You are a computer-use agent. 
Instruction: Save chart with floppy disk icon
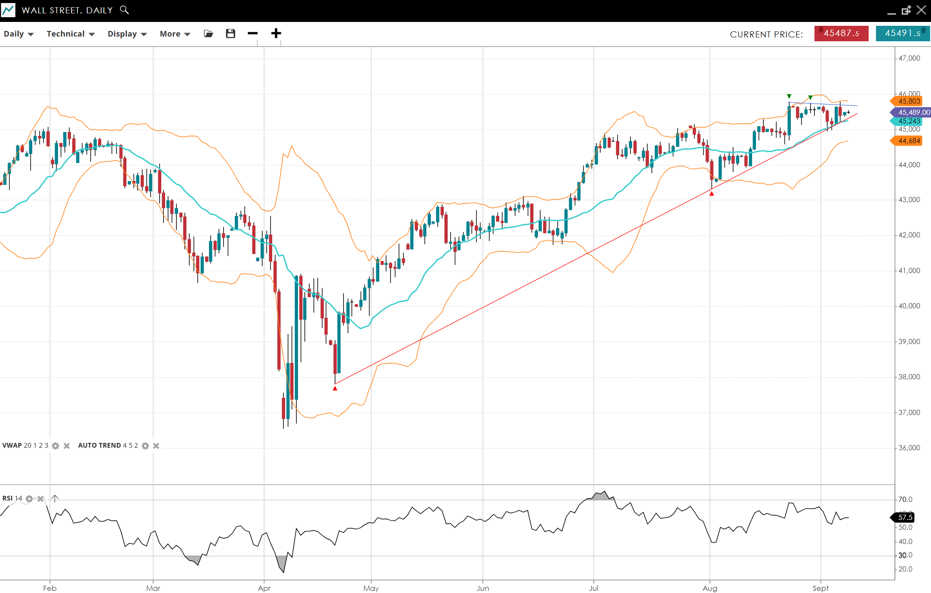230,34
